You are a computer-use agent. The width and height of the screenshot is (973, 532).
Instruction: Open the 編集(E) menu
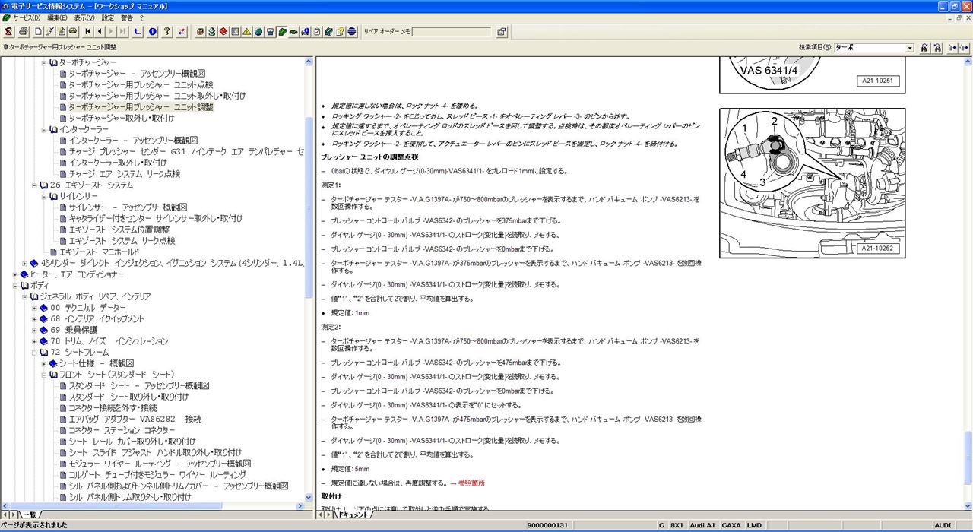(57, 17)
